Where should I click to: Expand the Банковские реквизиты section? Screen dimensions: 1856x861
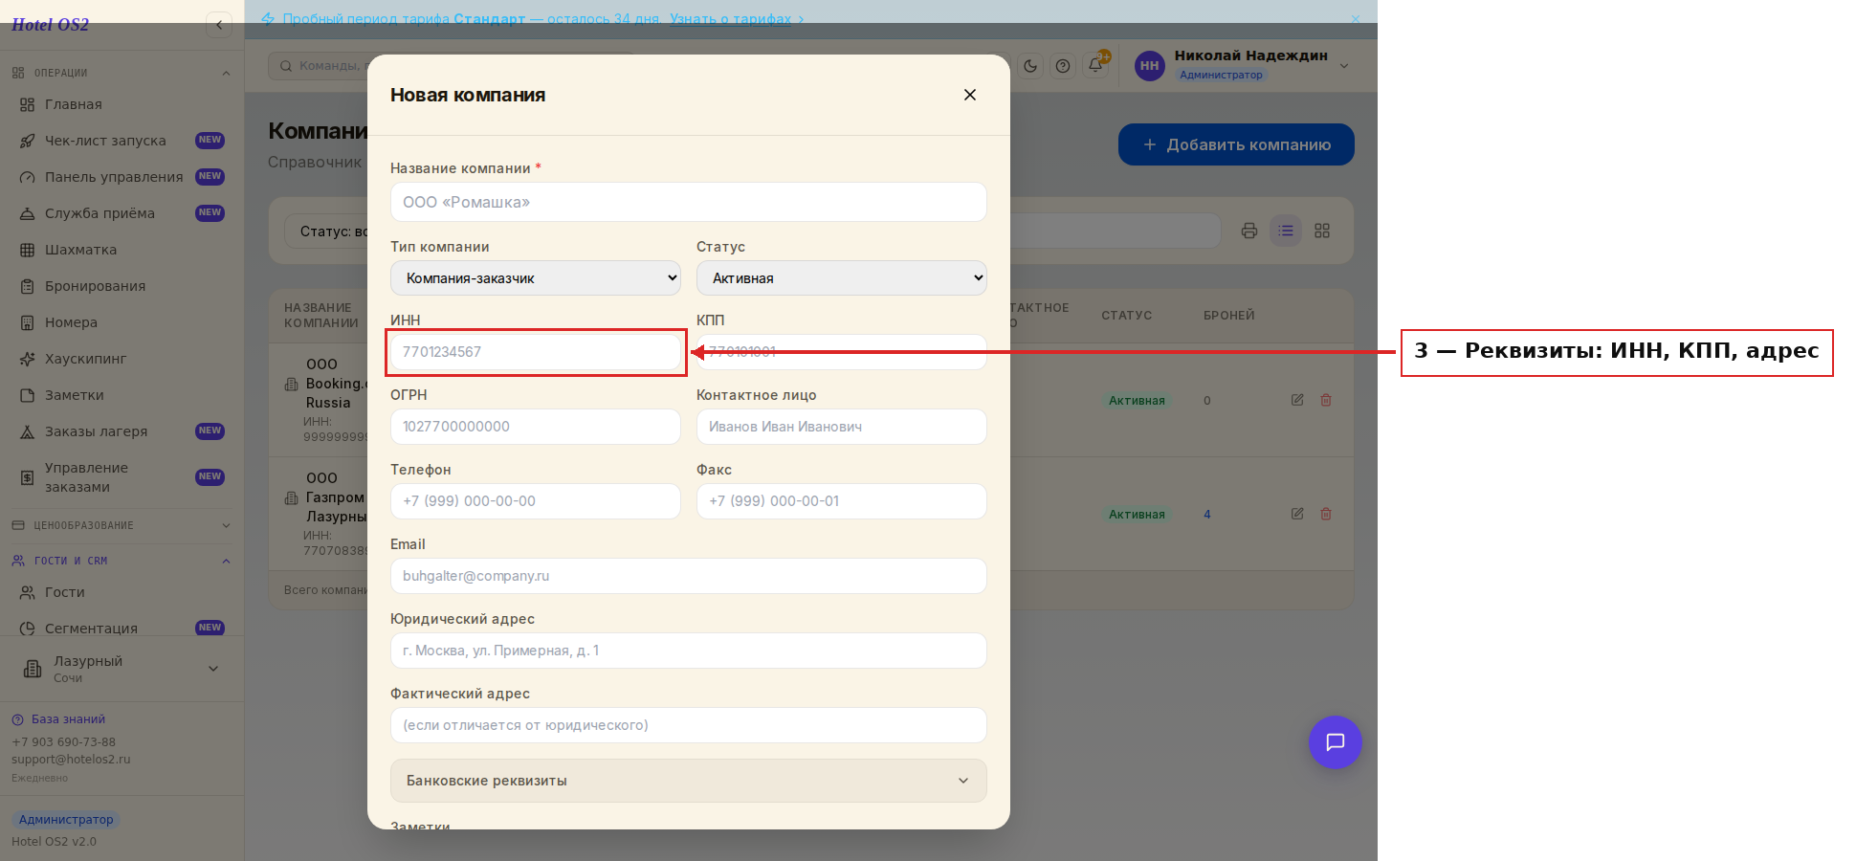[689, 781]
